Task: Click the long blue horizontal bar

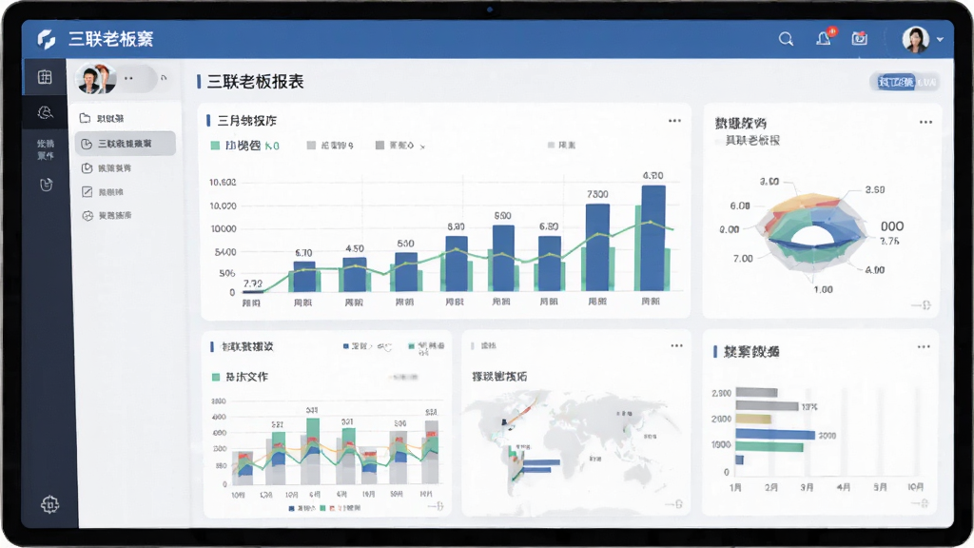Action: pyautogui.click(x=775, y=434)
